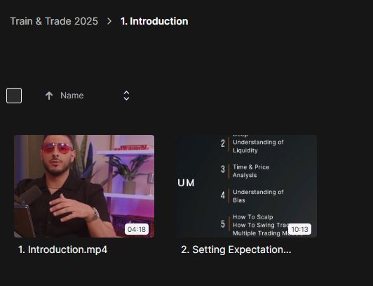
Task: Click the UM text in second thumbnail
Action: coord(186,183)
